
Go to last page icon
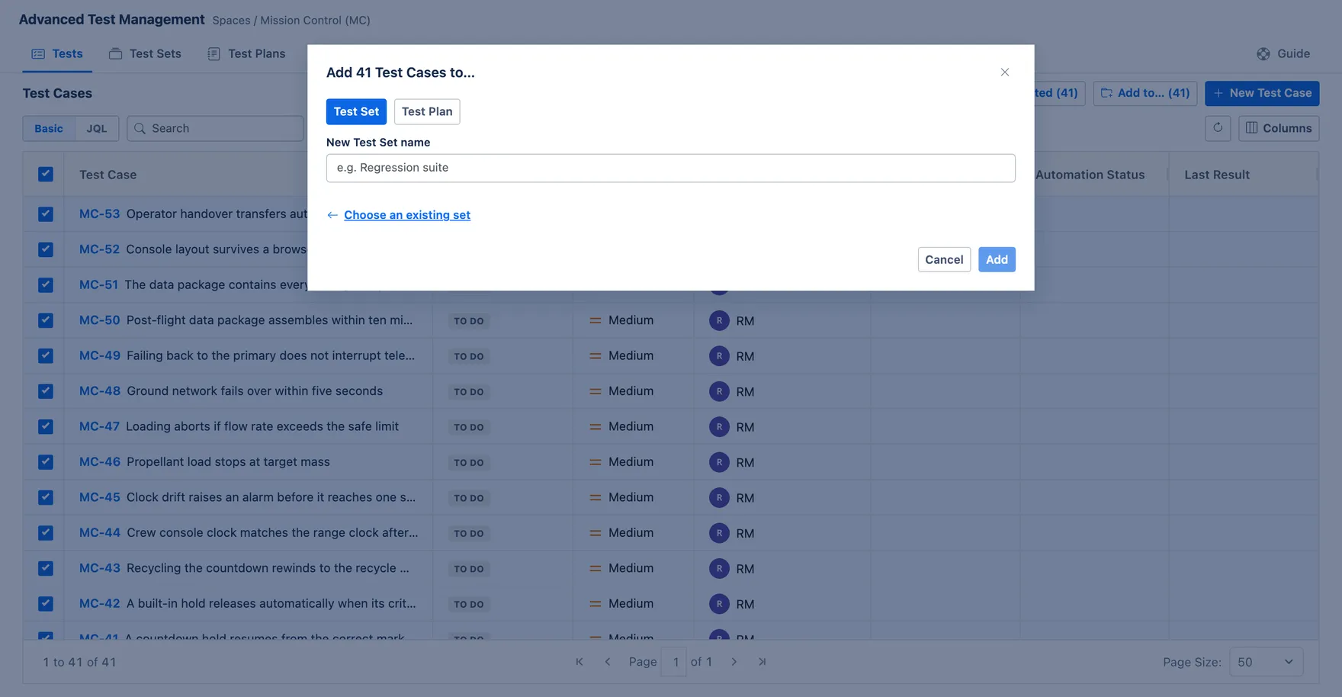pos(762,662)
